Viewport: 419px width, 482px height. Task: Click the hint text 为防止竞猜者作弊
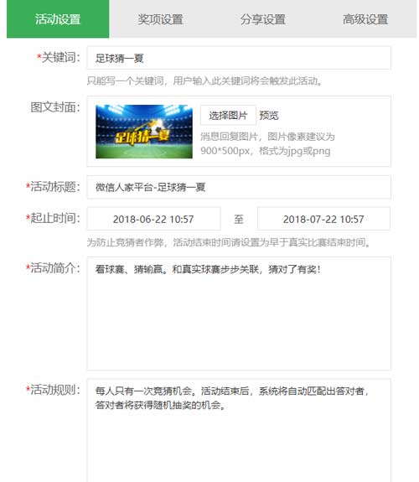(x=229, y=242)
